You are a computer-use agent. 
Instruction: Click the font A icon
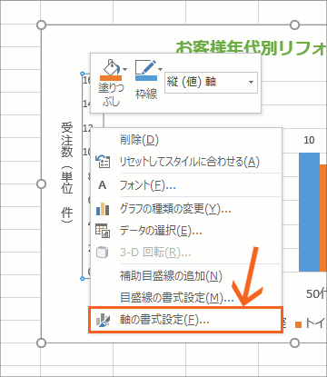(x=103, y=185)
